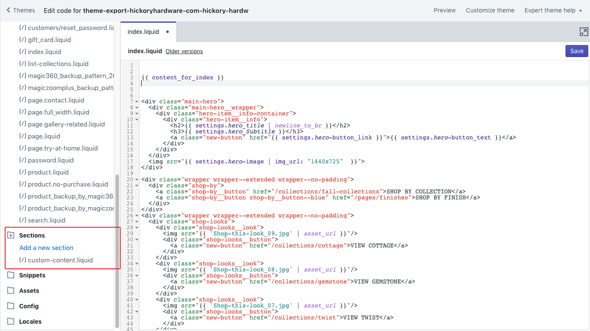Image resolution: width=590 pixels, height=331 pixels.
Task: Fold code at line 40 arrow
Action: point(137,300)
